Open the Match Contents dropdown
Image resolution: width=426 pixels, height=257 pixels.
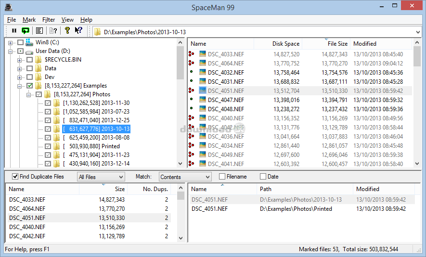[185, 177]
